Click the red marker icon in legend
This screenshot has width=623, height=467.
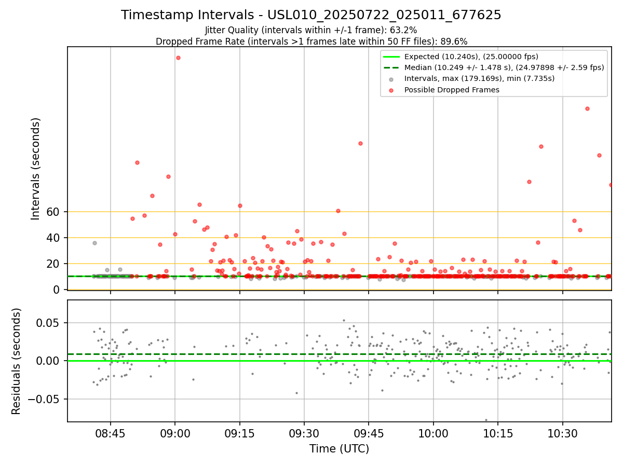pyautogui.click(x=391, y=90)
